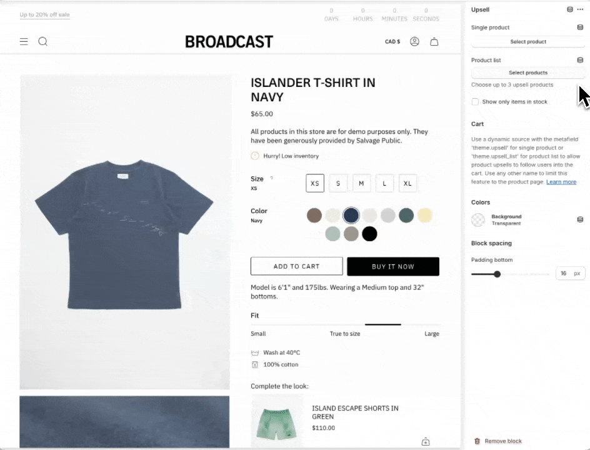This screenshot has height=450, width=590.
Task: Quick-add Island Escape Shorts to cart
Action: pos(426,442)
